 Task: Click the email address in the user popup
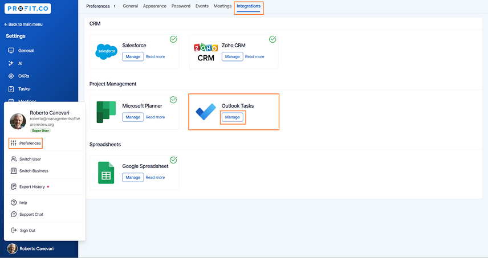click(x=55, y=121)
